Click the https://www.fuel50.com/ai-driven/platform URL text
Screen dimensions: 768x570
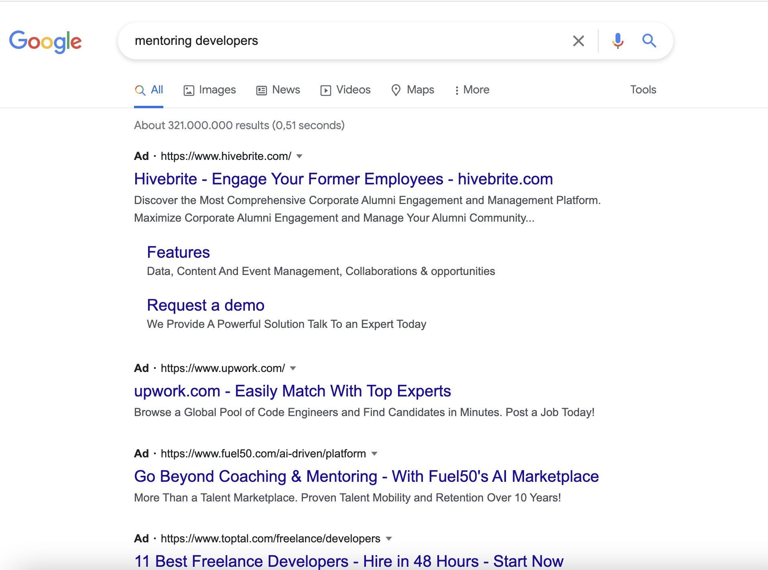click(263, 454)
